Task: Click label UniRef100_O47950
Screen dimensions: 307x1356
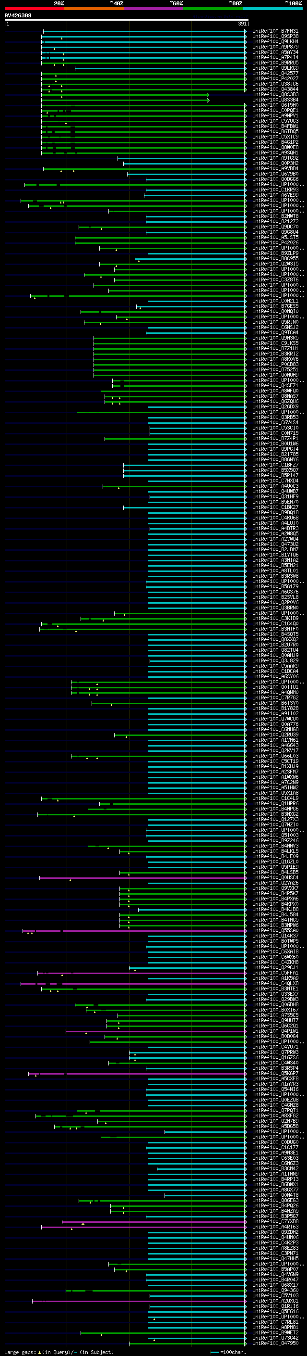Action: click(x=275, y=1343)
